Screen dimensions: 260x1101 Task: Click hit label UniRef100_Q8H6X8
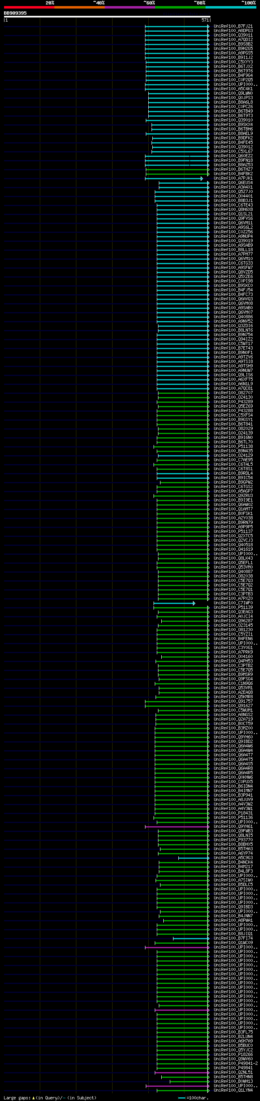click(x=233, y=209)
